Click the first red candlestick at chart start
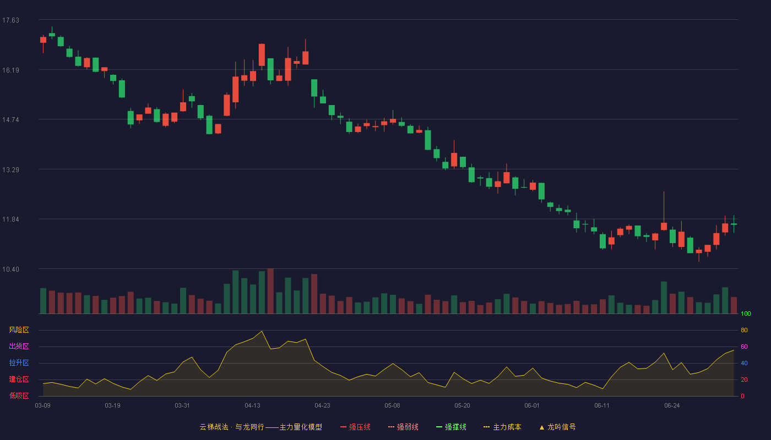Image resolution: width=771 pixels, height=440 pixels. pos(43,40)
